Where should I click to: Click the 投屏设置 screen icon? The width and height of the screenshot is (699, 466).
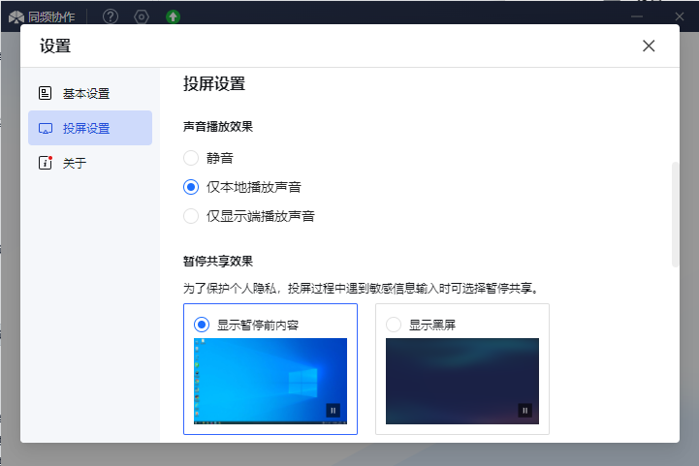click(46, 128)
